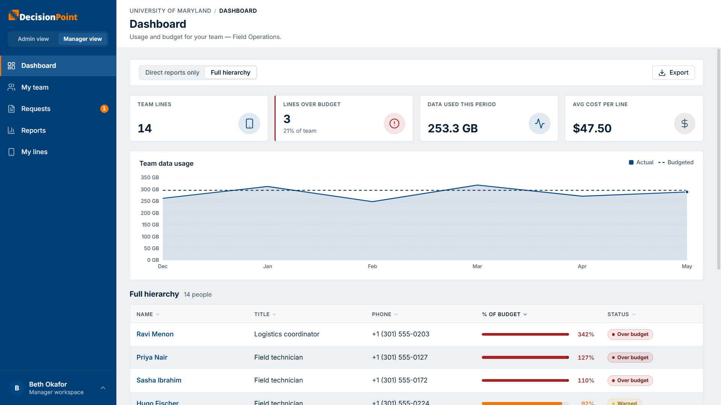Click the Data Used activity pulse icon
The width and height of the screenshot is (721, 405).
click(x=540, y=123)
